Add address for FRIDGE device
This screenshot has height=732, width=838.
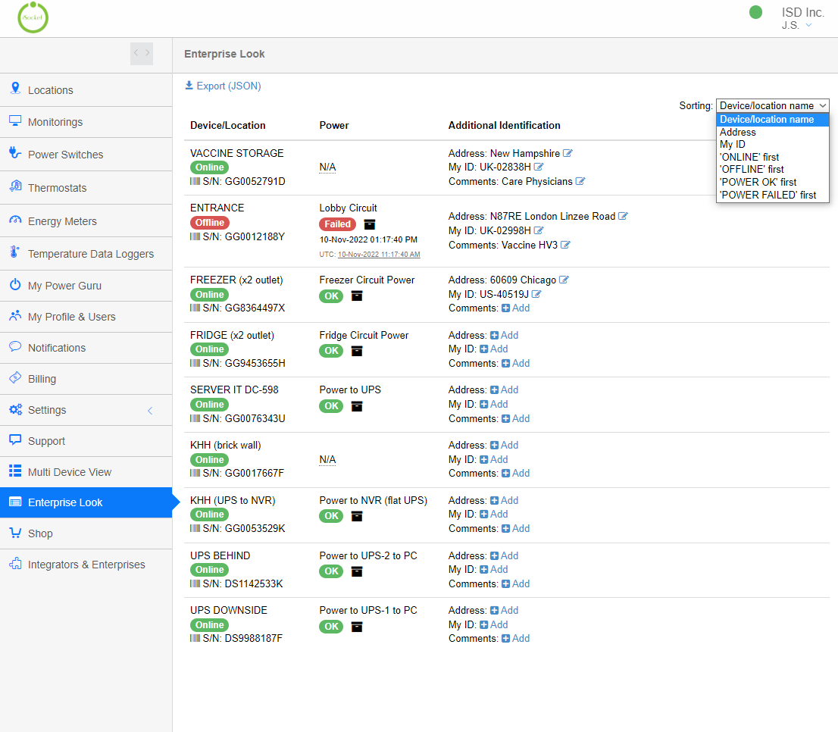pos(505,336)
